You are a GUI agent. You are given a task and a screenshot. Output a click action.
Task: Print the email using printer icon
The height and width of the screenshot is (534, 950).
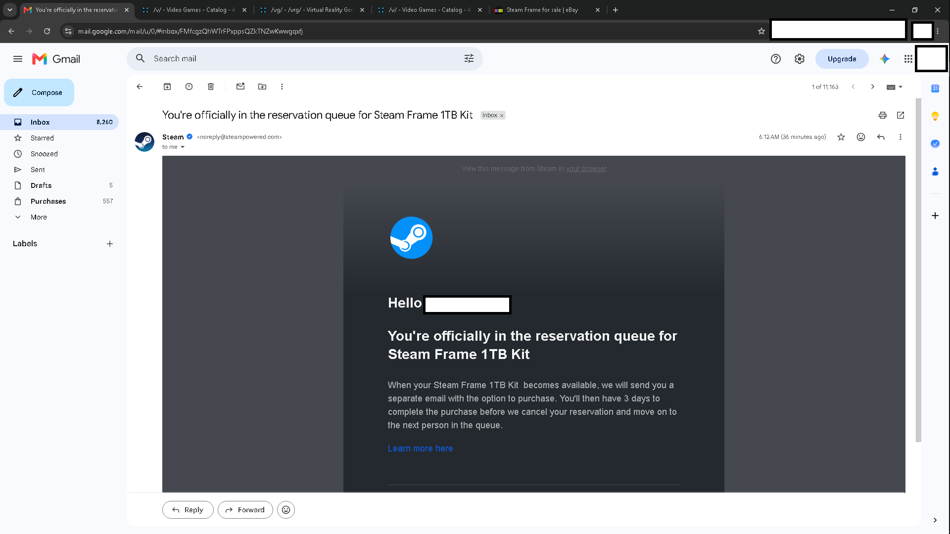883,115
